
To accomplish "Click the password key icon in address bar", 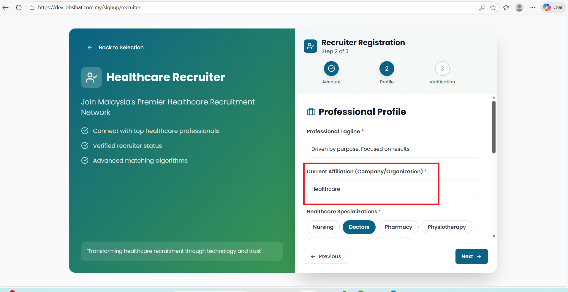I will click(482, 7).
